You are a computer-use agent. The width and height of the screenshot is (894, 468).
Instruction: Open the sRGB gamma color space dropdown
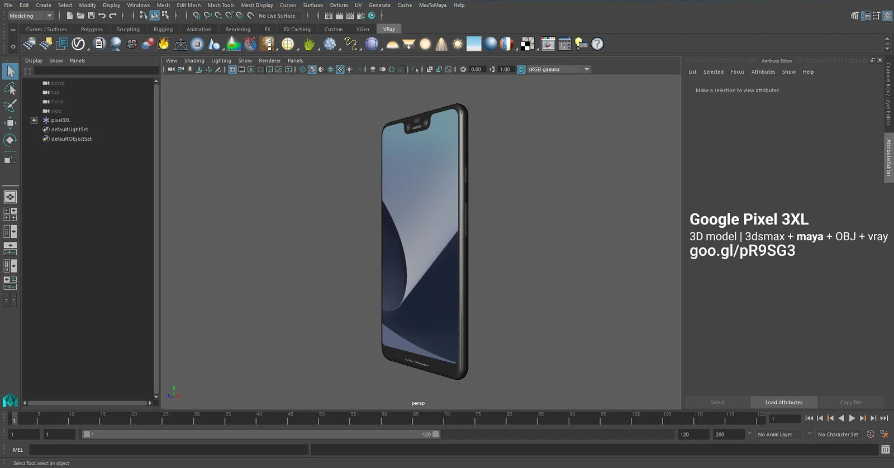point(559,69)
